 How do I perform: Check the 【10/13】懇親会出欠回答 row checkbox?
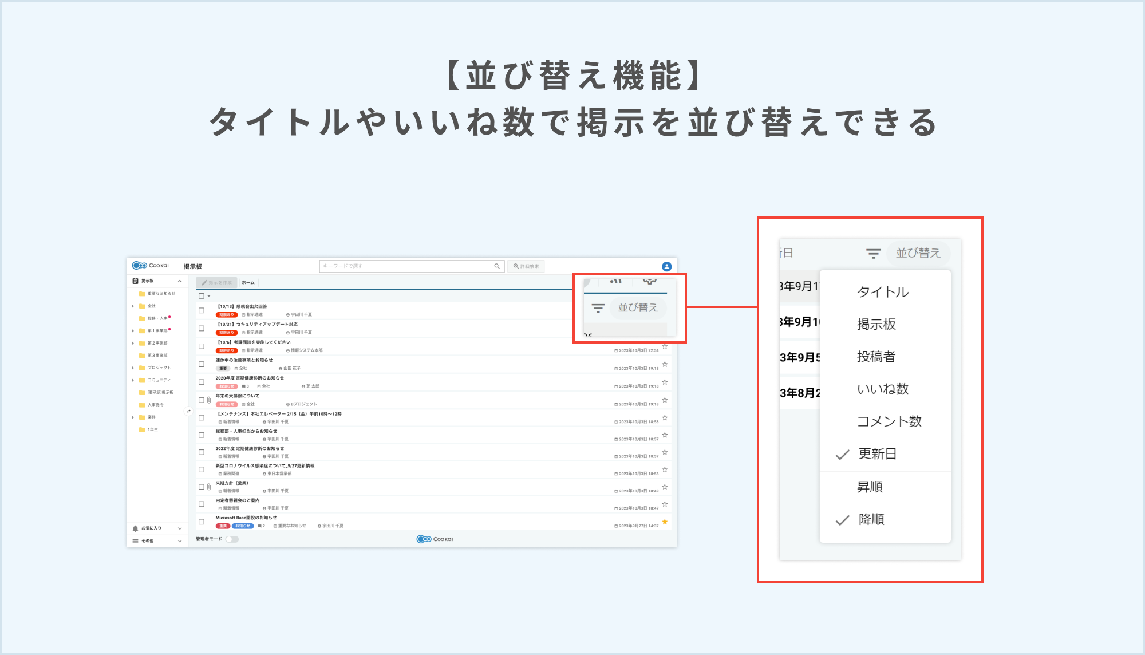pyautogui.click(x=202, y=310)
